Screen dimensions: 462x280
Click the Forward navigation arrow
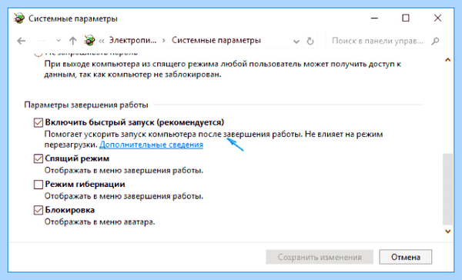tap(42, 41)
